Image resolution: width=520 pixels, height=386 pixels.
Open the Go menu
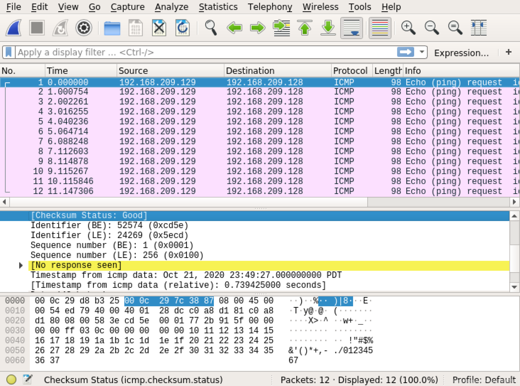[95, 7]
